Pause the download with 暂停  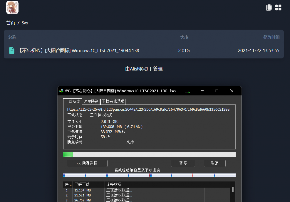(x=183, y=163)
